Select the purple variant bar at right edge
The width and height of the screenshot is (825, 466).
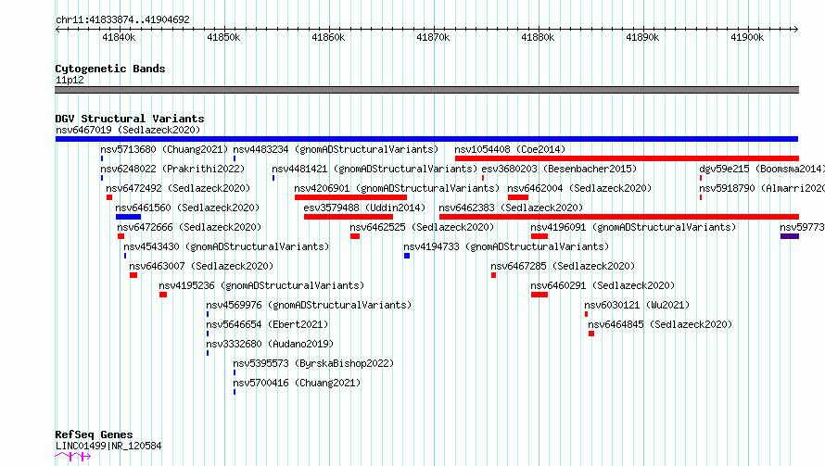coord(789,236)
